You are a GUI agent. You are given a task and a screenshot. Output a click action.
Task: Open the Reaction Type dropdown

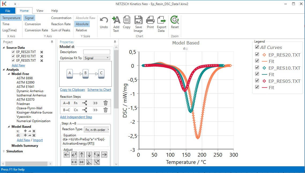(x=97, y=130)
